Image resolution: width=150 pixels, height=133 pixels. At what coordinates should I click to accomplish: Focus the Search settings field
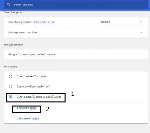point(76,5)
